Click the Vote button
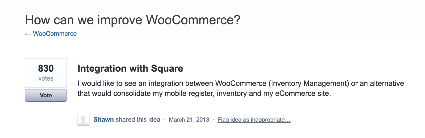Viewport: 425px width, 138px height. click(46, 95)
